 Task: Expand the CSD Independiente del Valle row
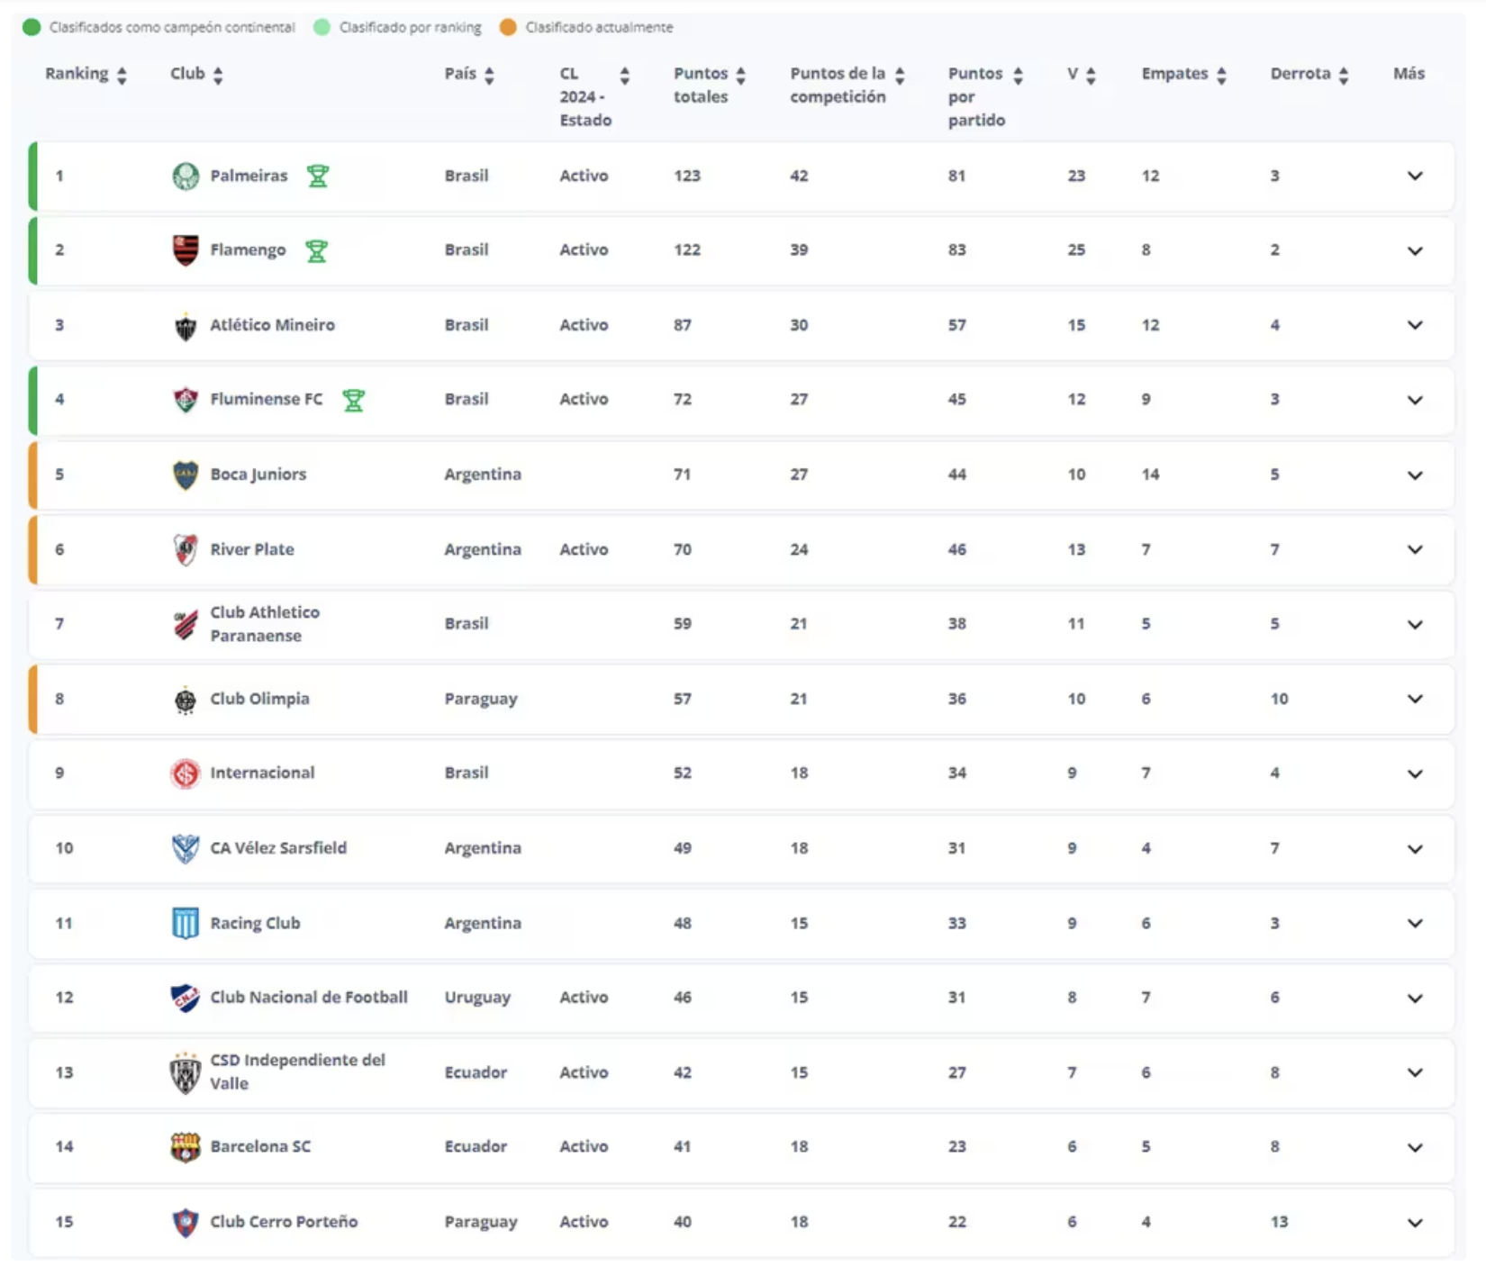(x=1415, y=1072)
